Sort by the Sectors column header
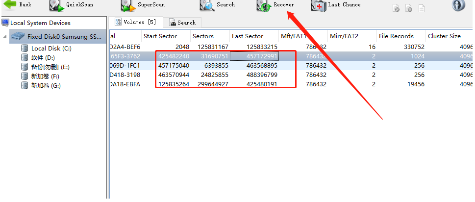 click(210, 36)
